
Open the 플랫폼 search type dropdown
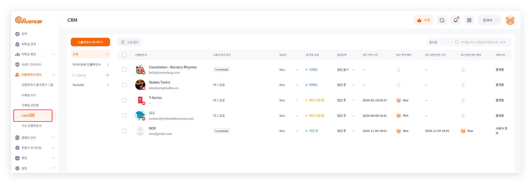(x=439, y=42)
